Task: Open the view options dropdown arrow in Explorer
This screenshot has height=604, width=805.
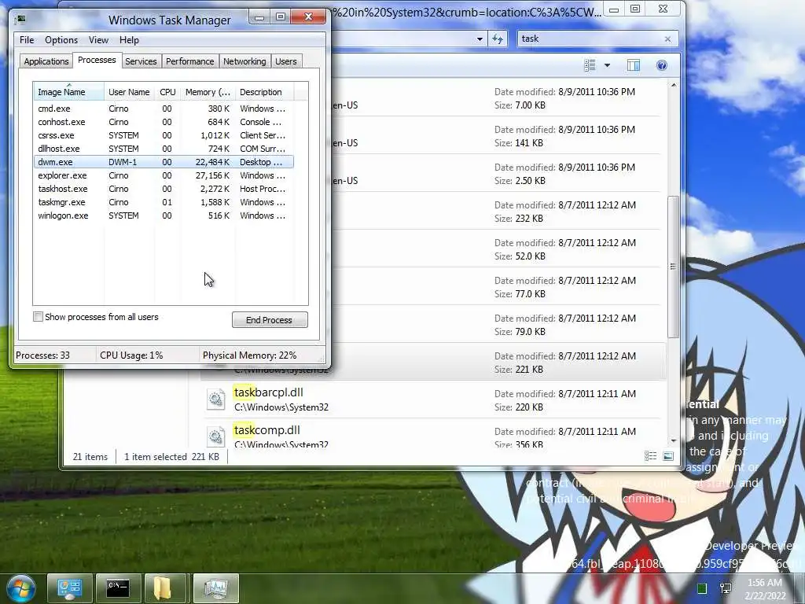Action: pos(608,65)
